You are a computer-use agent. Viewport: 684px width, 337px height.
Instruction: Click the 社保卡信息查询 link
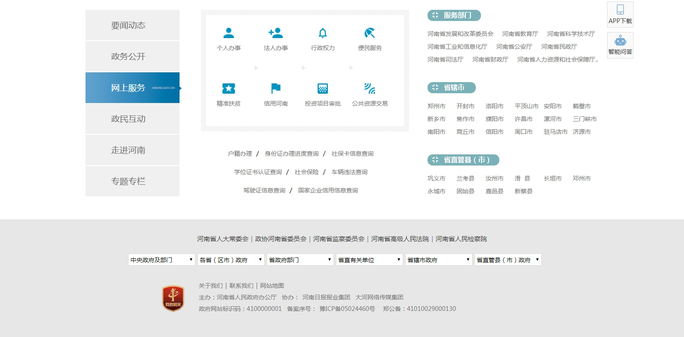click(353, 154)
